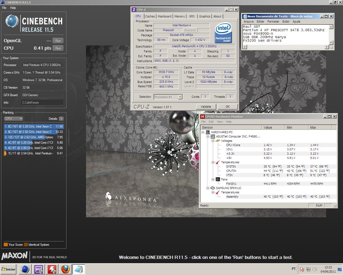Select the CPU VCore sensor row
The image size is (343, 275).
269,145
